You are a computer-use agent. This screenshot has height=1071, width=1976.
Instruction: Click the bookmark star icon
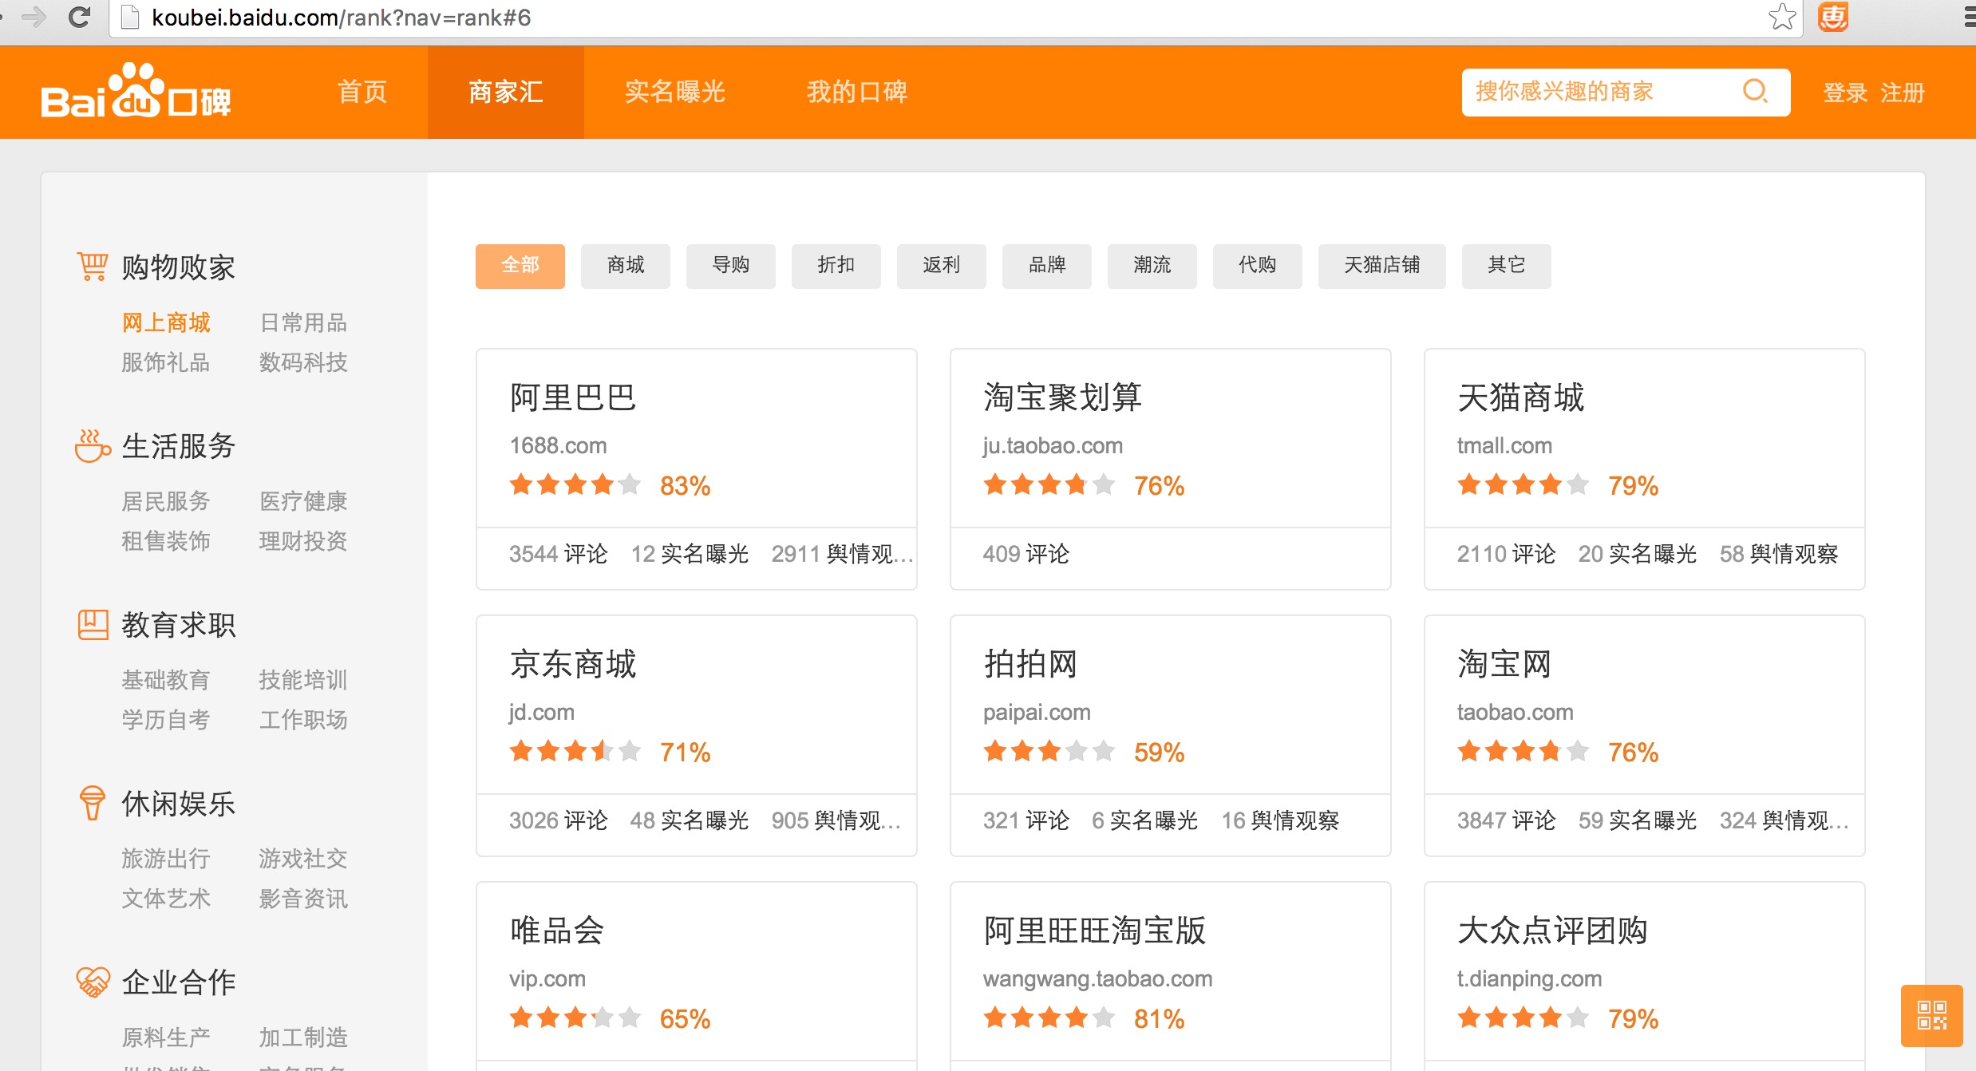tap(1782, 17)
